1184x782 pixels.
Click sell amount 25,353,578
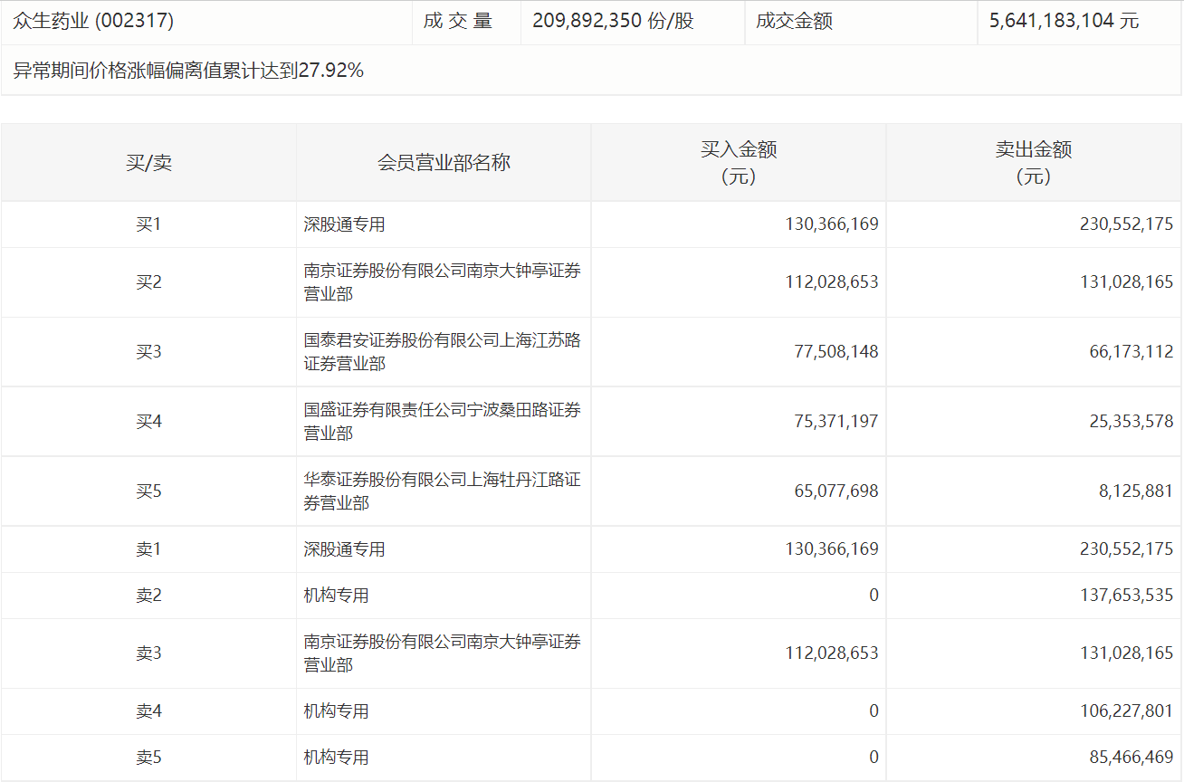pos(1131,422)
